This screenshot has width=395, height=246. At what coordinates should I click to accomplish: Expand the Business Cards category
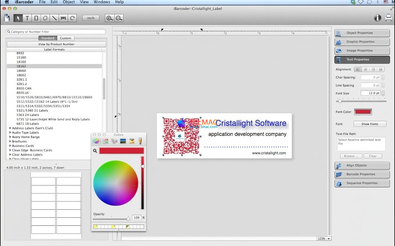[10, 146]
